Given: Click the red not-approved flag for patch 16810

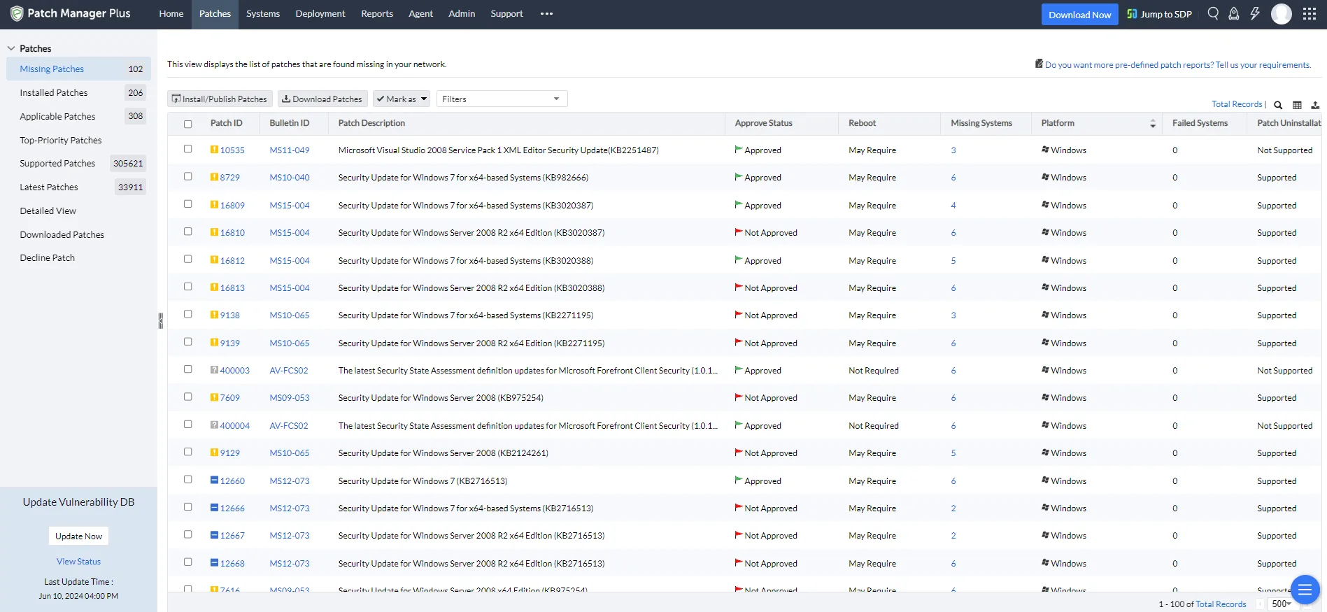Looking at the screenshot, I should [739, 232].
